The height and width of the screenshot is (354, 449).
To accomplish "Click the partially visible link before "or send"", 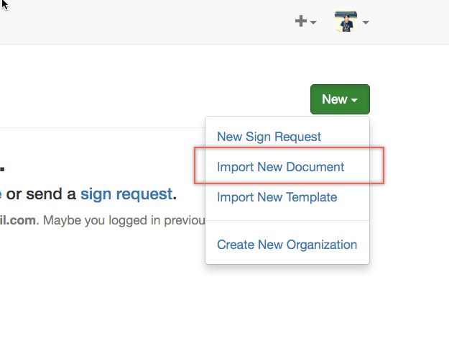I will [1, 194].
